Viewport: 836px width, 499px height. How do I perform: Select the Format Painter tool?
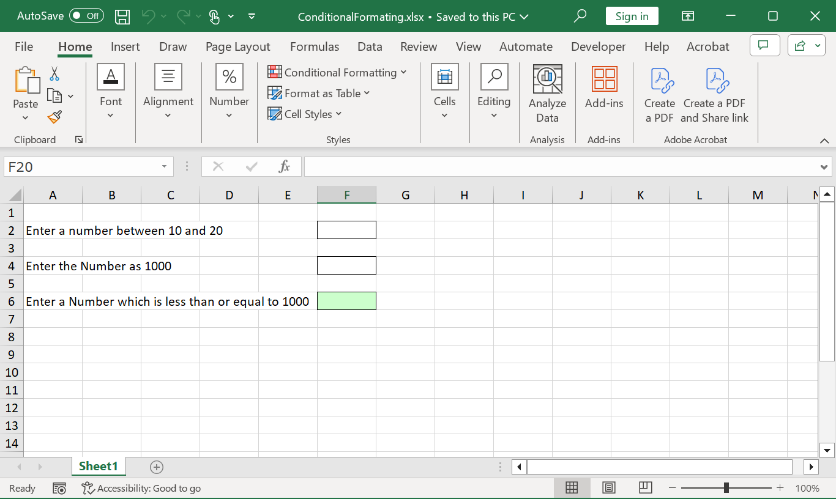(54, 116)
